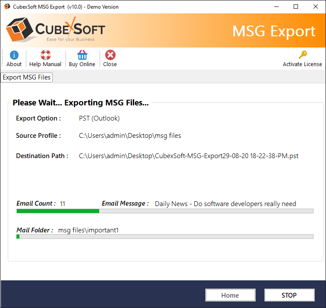Click the Activate License key icon

303,55
